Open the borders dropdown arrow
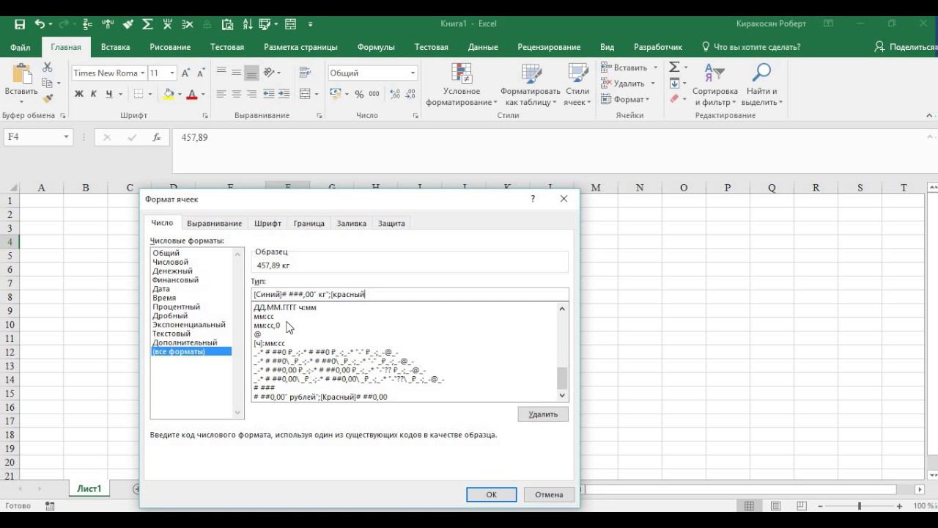 [x=149, y=94]
